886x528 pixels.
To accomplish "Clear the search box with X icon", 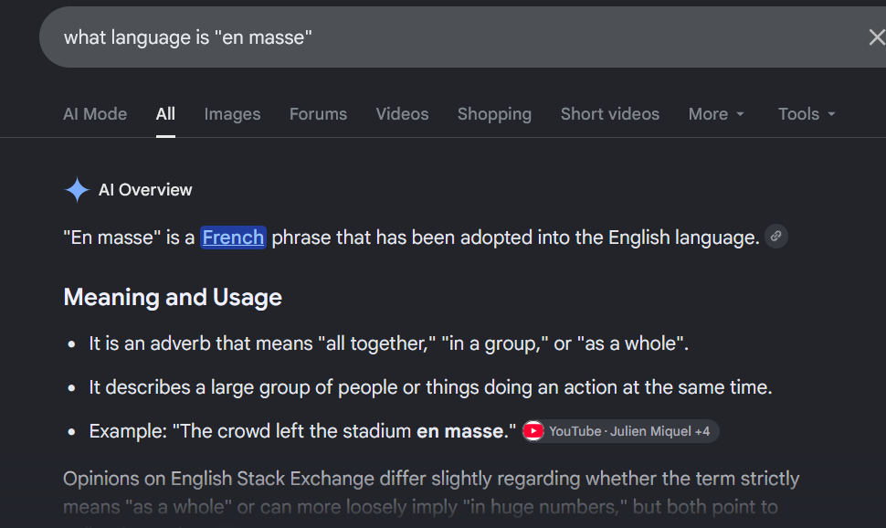I will pos(876,37).
